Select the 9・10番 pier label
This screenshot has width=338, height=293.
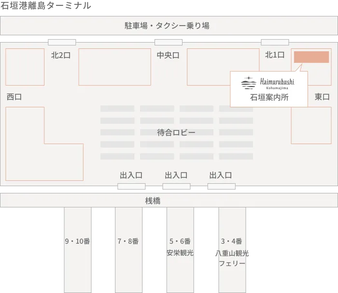pyautogui.click(x=78, y=241)
